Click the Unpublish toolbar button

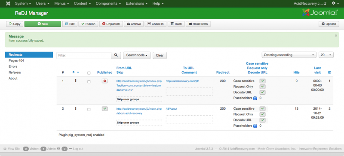coord(111,24)
